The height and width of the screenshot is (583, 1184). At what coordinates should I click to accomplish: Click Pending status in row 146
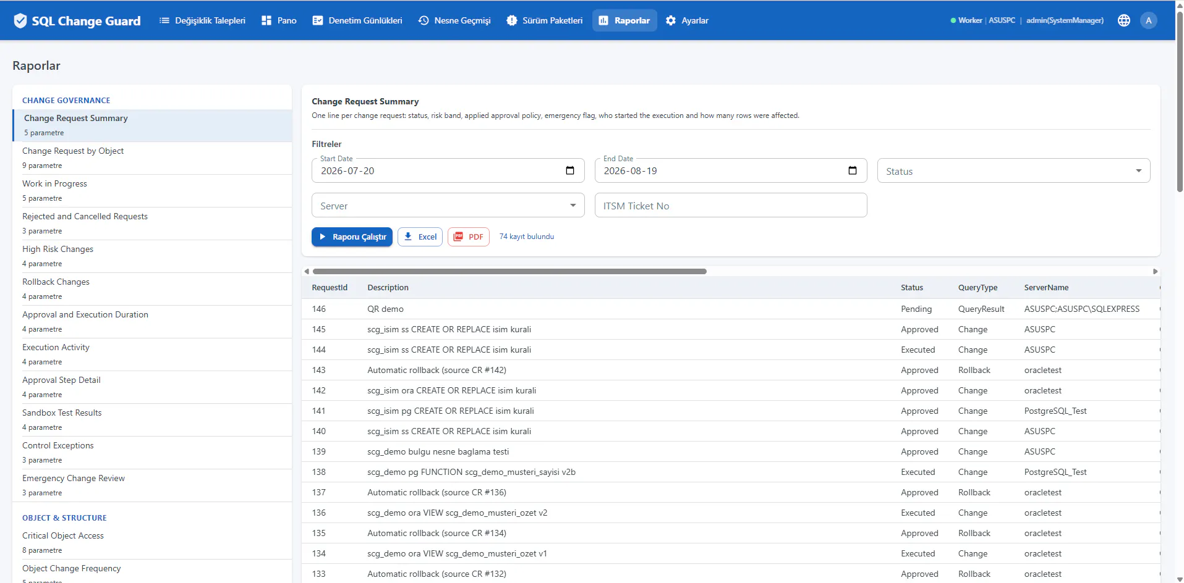coord(916,309)
